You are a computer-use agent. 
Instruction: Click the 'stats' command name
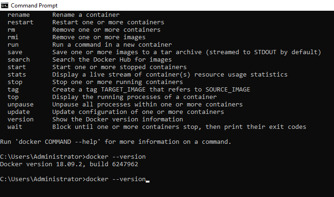point(17,75)
